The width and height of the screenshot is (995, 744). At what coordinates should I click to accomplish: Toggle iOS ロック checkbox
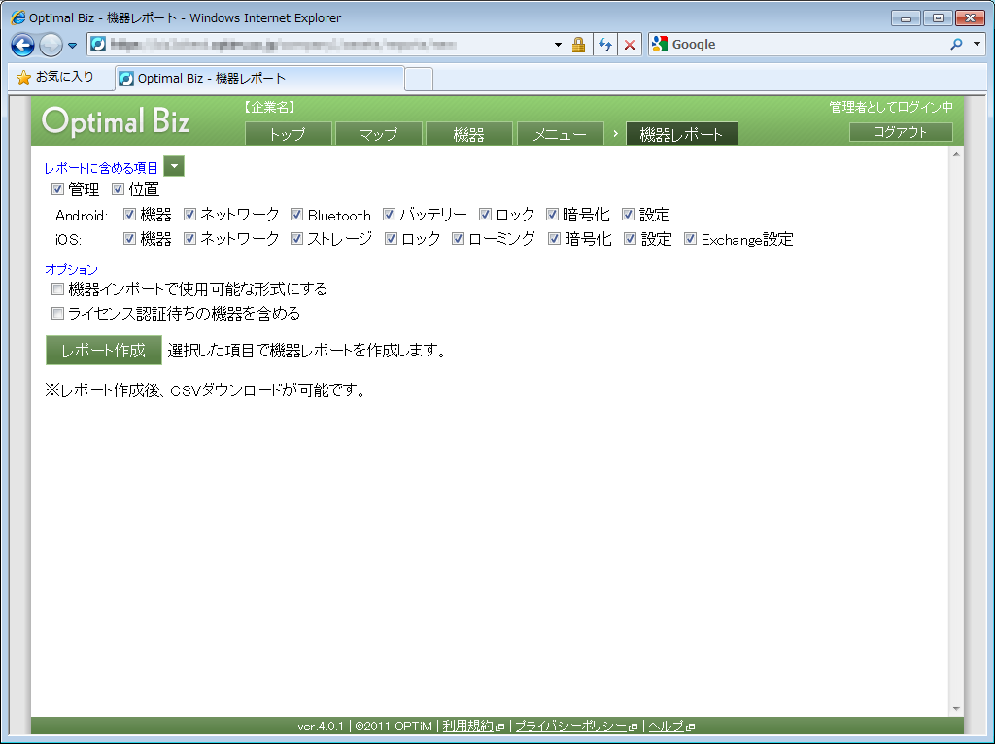pos(391,239)
